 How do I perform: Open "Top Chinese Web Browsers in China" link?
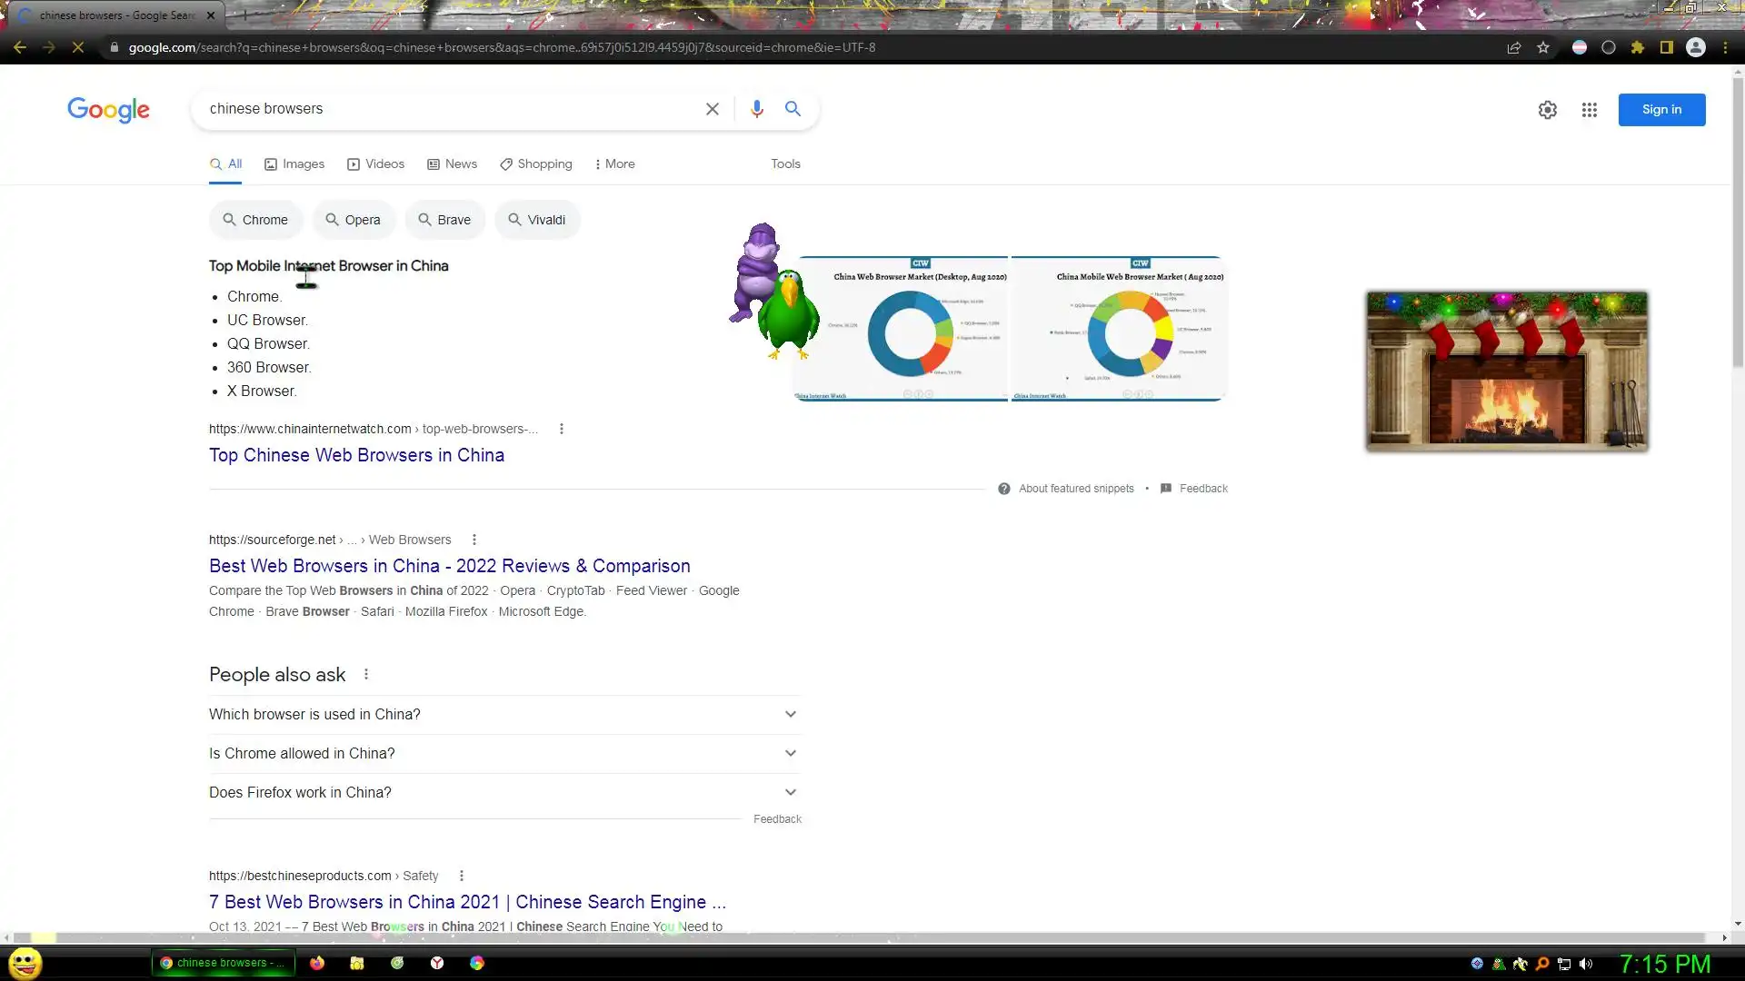pyautogui.click(x=356, y=455)
